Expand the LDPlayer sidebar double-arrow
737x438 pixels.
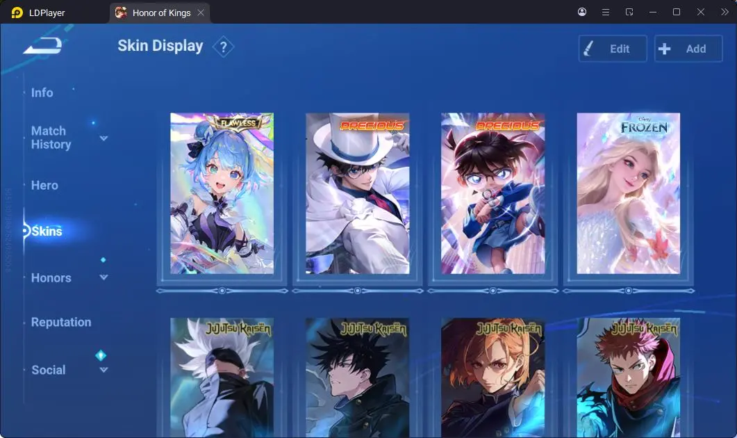coord(724,13)
